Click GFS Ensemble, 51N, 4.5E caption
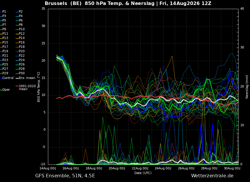The height and width of the screenshot is (182, 250). [x=65, y=176]
